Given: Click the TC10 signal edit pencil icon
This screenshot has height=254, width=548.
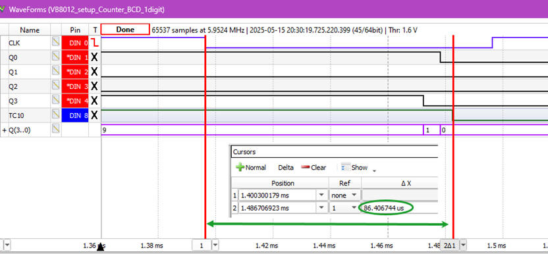Looking at the screenshot, I should pyautogui.click(x=55, y=115).
